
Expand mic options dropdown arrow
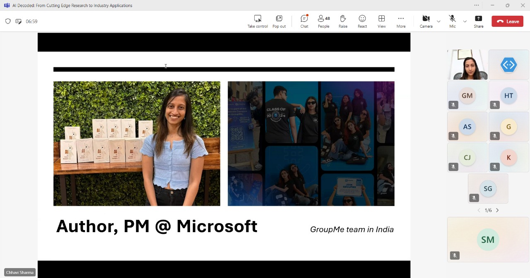[x=465, y=21]
